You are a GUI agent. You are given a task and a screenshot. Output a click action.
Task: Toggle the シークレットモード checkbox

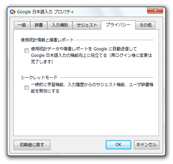(x=27, y=87)
